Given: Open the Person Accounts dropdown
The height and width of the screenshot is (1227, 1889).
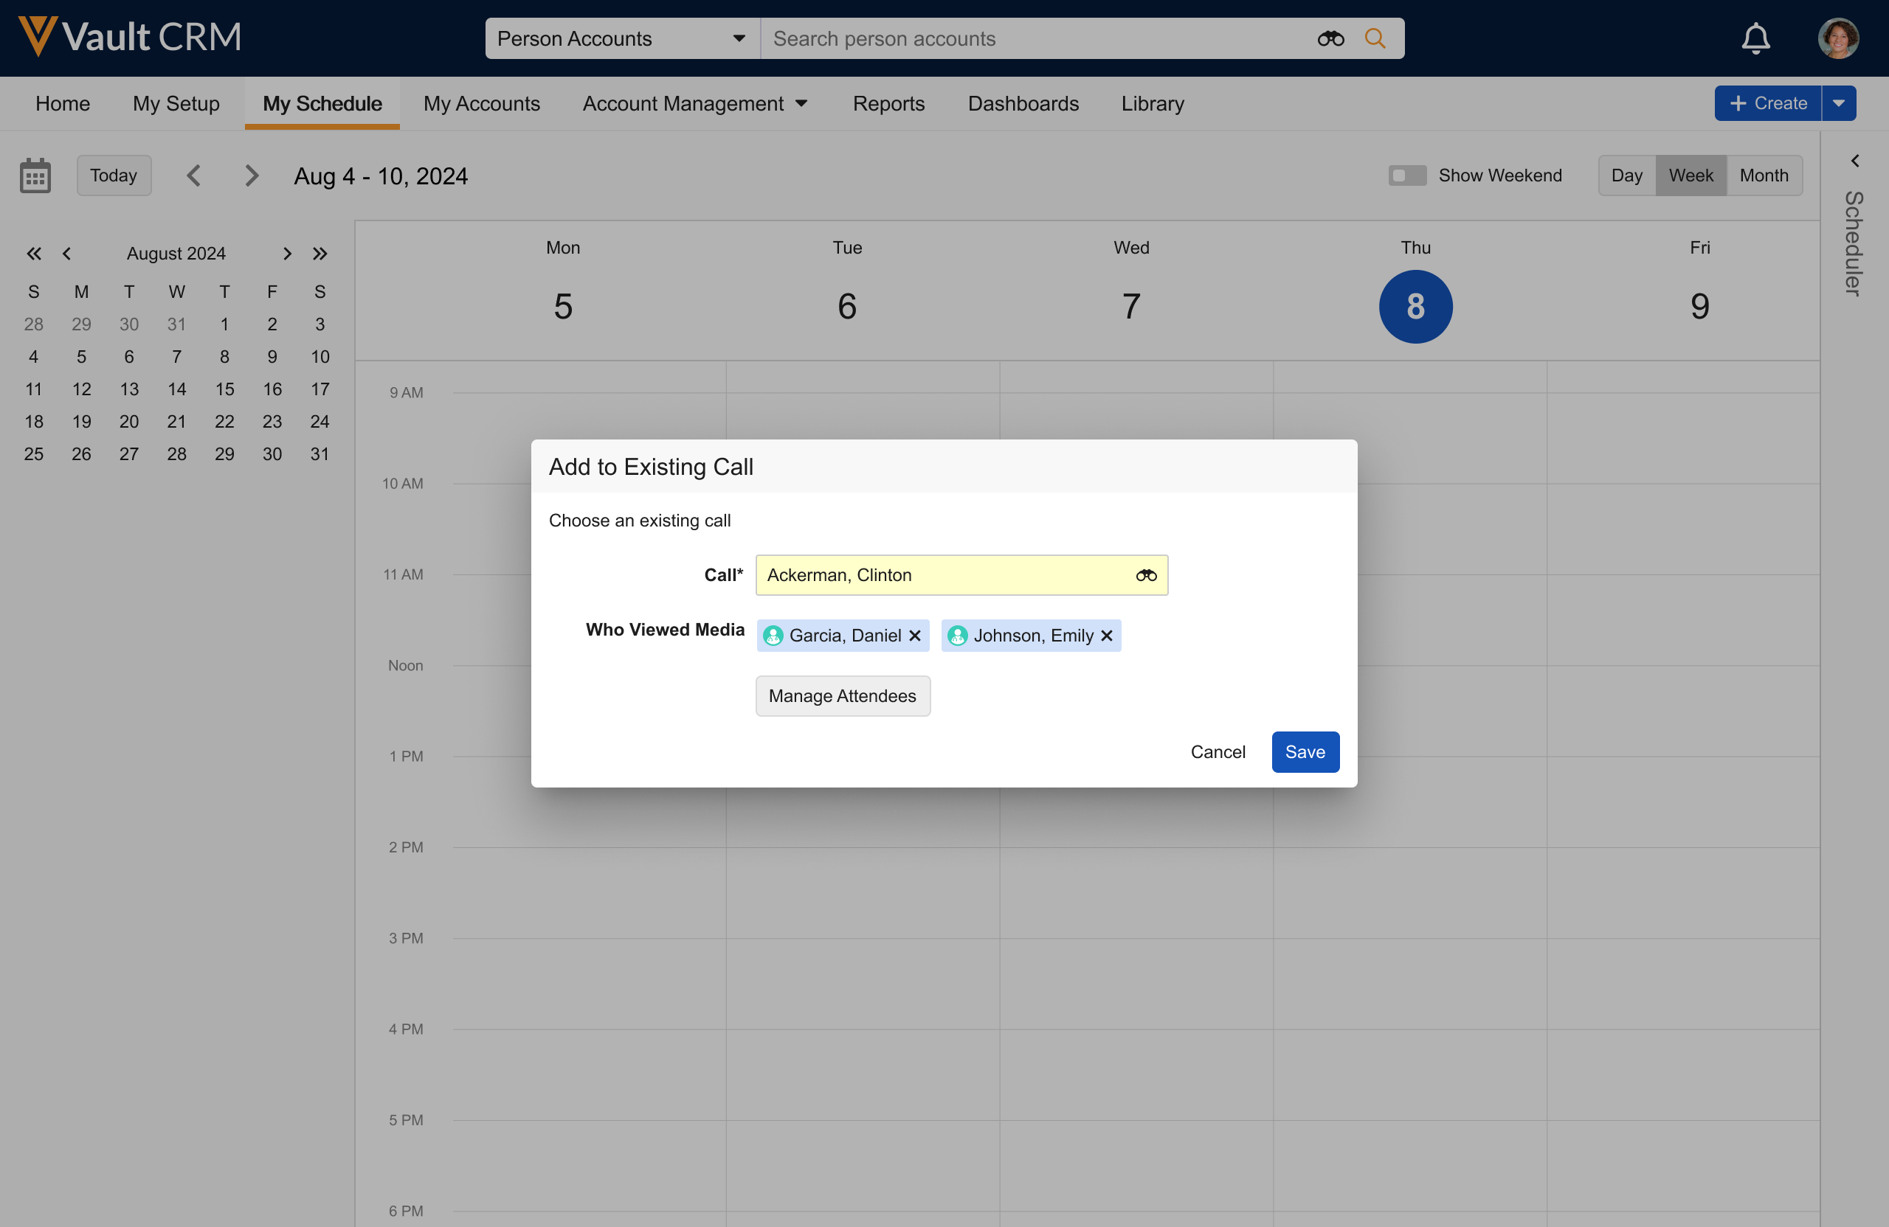Looking at the screenshot, I should click(x=621, y=38).
